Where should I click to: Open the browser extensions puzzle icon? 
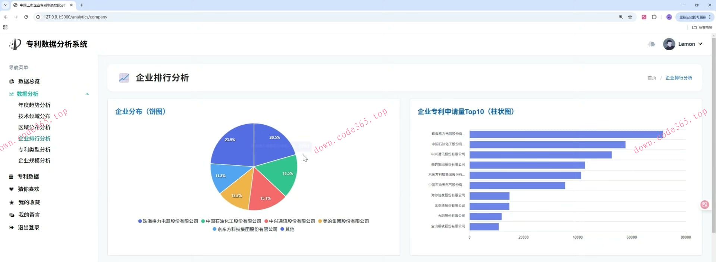tap(654, 17)
